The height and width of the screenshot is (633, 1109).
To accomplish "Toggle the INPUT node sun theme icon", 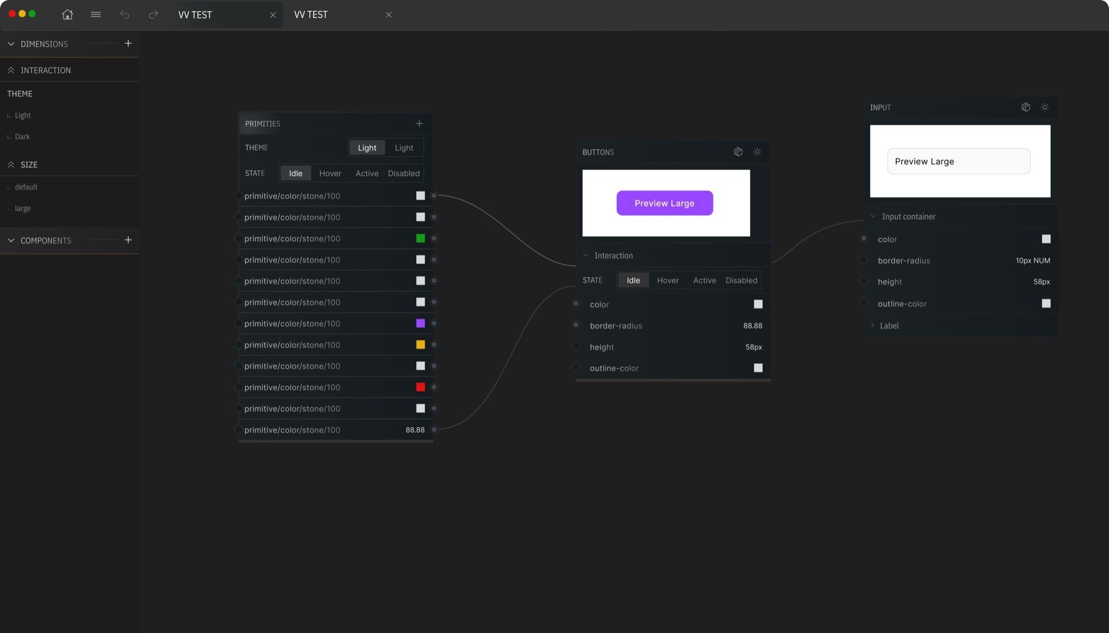I will [1045, 107].
